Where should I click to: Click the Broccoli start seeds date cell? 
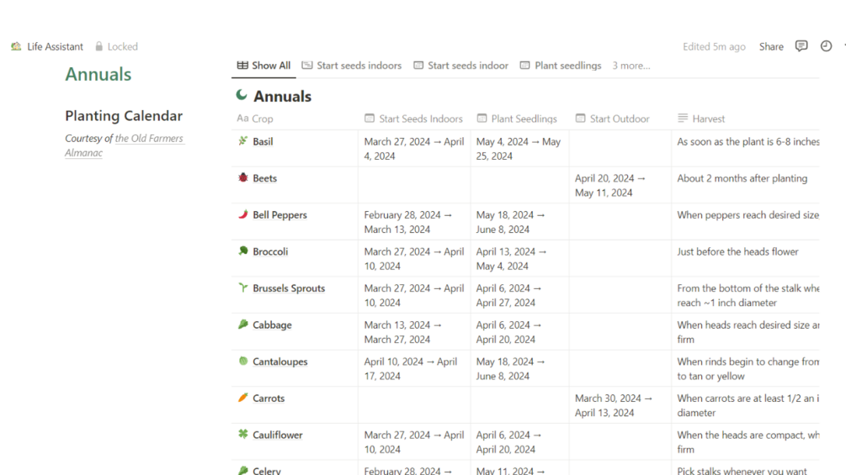413,258
